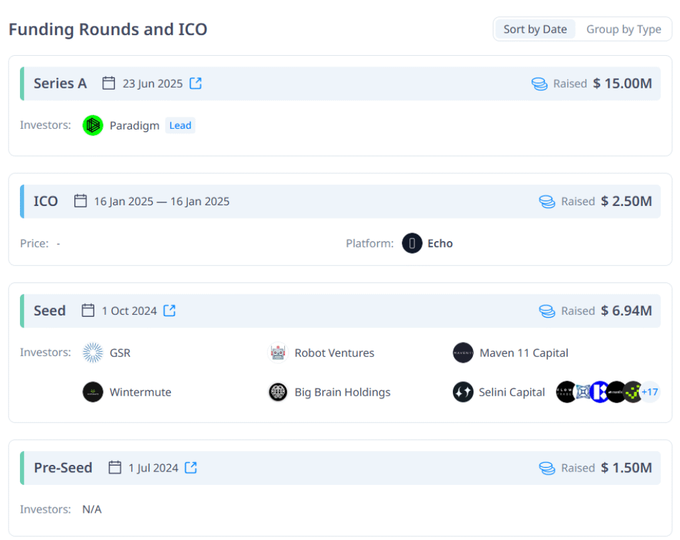Open the Echo platform link
Screen dimensions: 680x540
click(440, 244)
